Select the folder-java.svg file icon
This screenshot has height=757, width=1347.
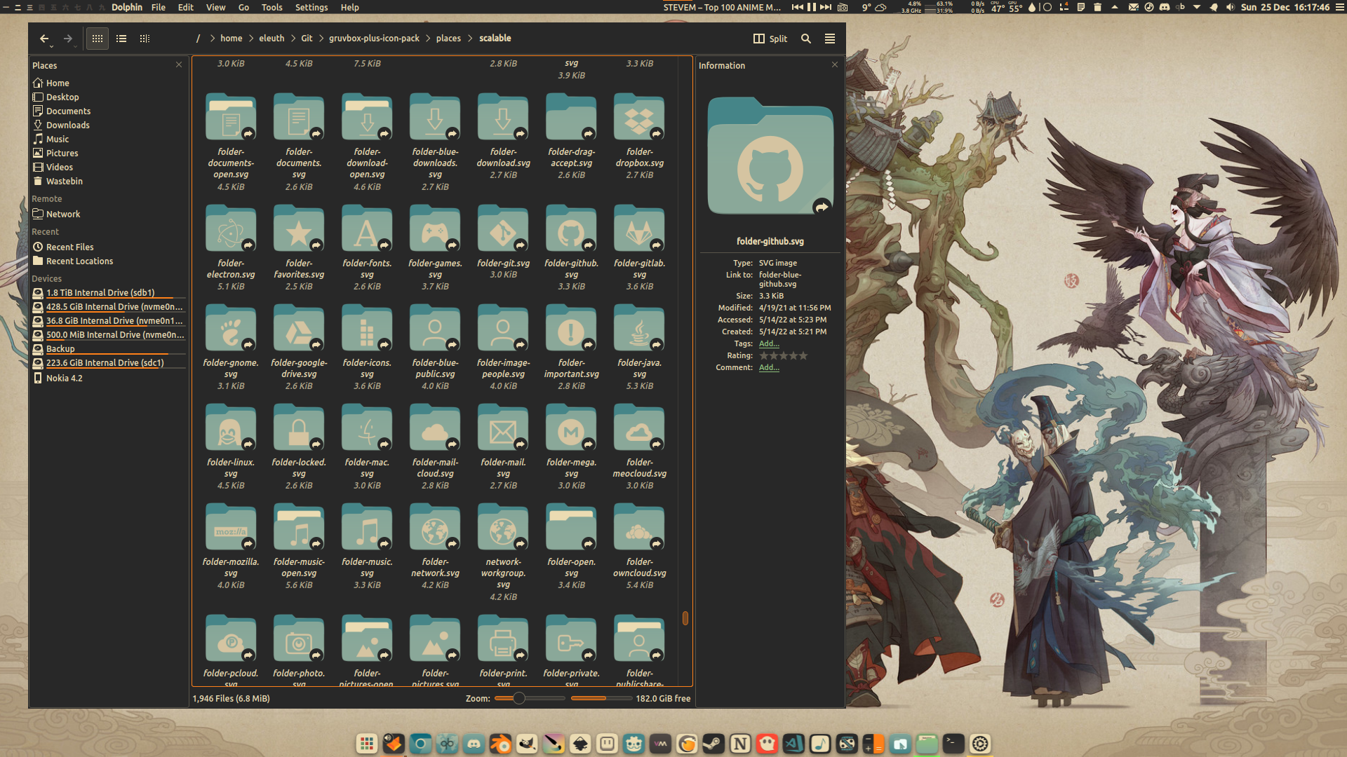tap(639, 328)
